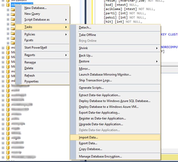Click the [aciklama] [ntext] NOT NULL line

[129, 9]
